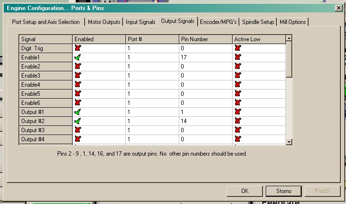This screenshot has width=346, height=204.
Task: Click the OK button
Action: pos(245,191)
